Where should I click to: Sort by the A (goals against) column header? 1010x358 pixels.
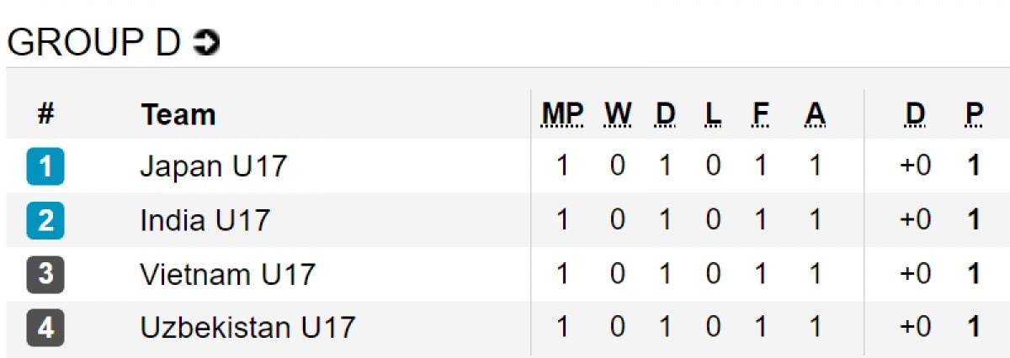point(814,114)
